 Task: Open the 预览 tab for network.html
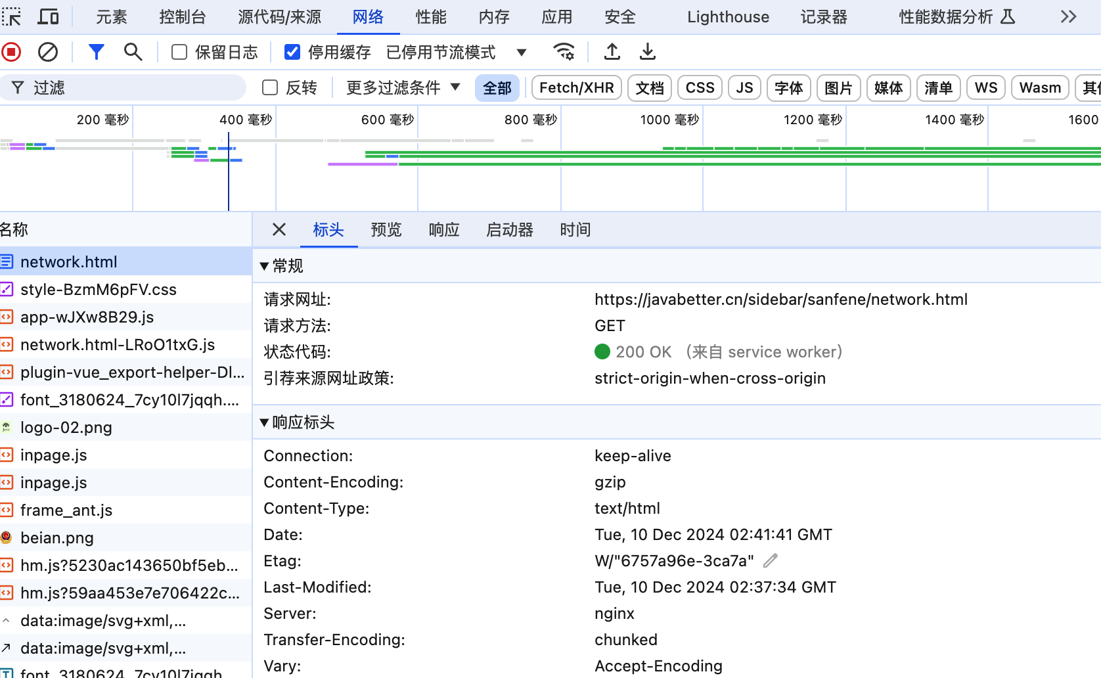click(386, 229)
